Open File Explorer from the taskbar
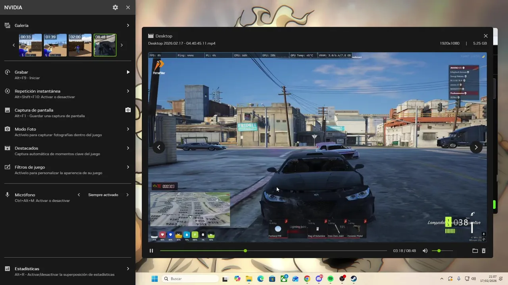Image resolution: width=508 pixels, height=285 pixels. pos(249,279)
